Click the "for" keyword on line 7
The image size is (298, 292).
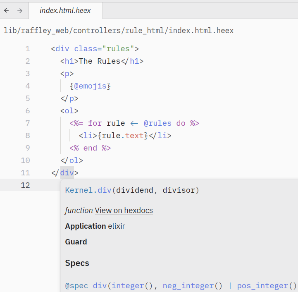pyautogui.click(x=95, y=123)
